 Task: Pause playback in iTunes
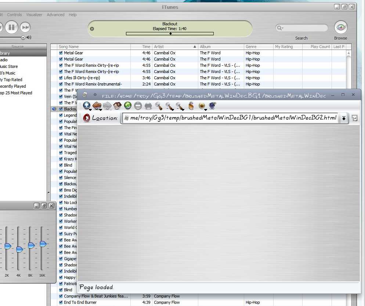[11, 27]
